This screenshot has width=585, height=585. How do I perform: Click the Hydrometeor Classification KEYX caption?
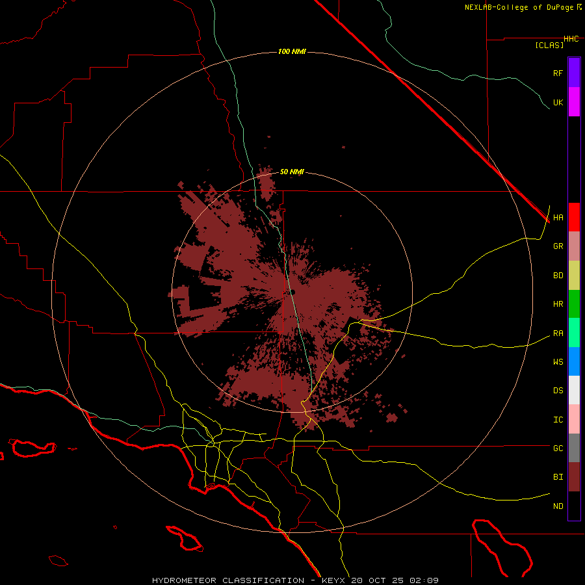click(x=295, y=580)
